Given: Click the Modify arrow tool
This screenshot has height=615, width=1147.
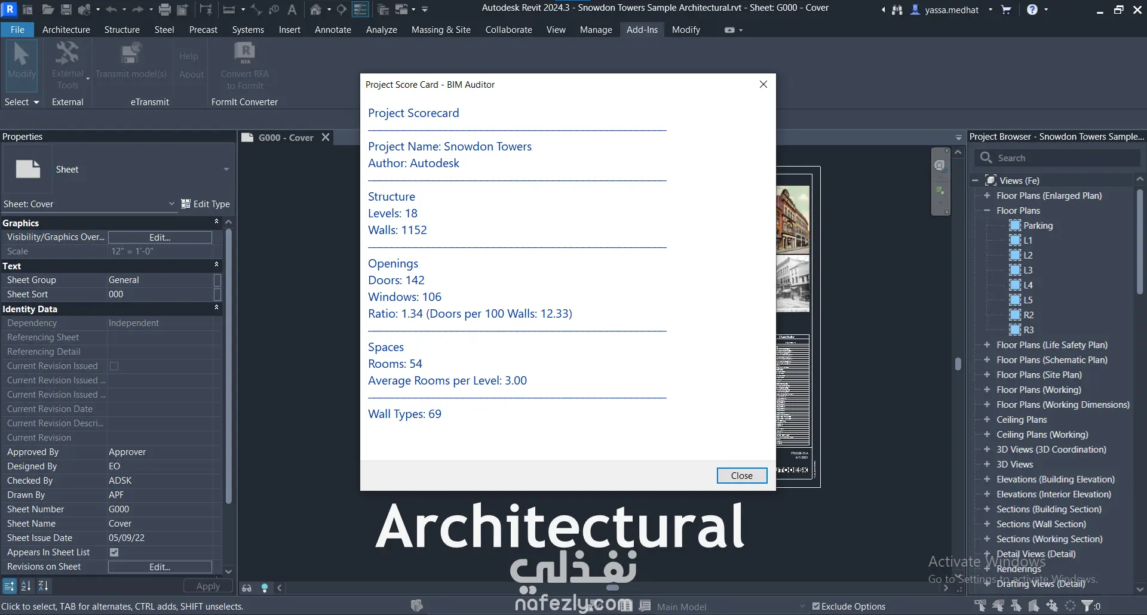Looking at the screenshot, I should (x=22, y=65).
